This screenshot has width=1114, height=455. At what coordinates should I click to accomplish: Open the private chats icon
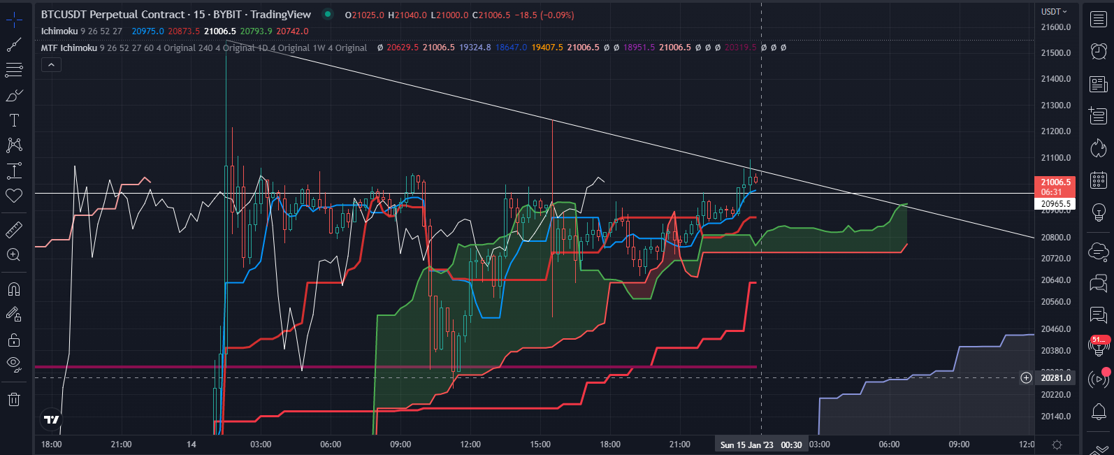(x=1099, y=283)
